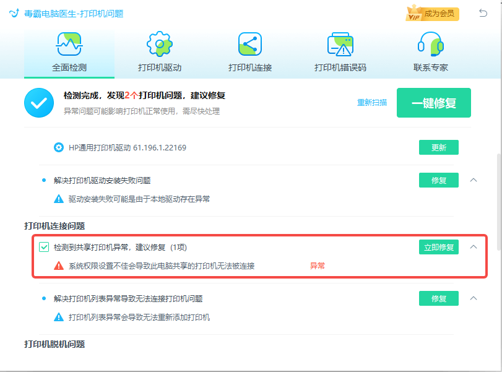This screenshot has height=372, width=502.
Task: Switch to the 打印机驱动 tab
Action: pyautogui.click(x=160, y=54)
